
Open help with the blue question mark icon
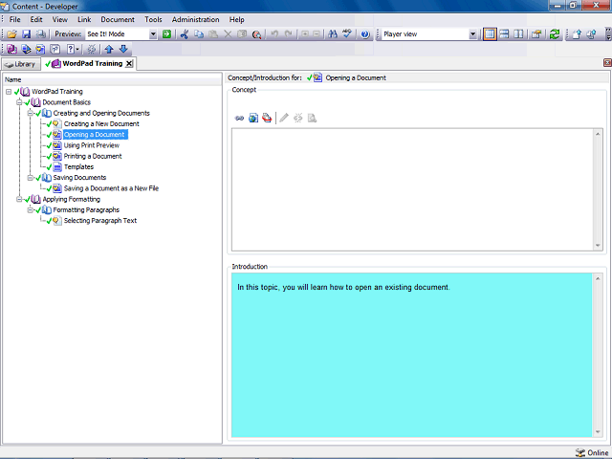point(365,34)
